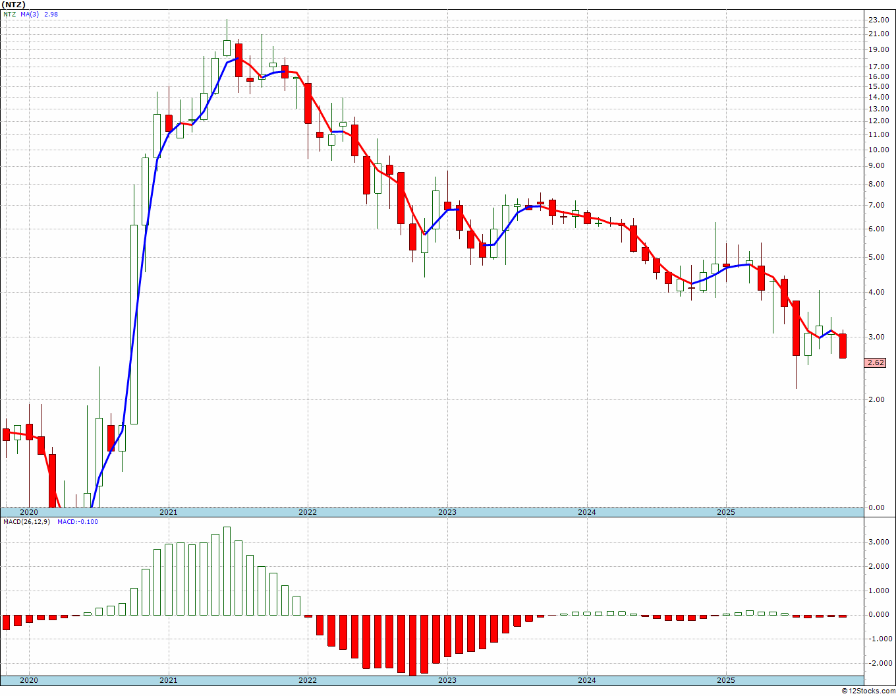Viewport: 896px width, 696px height.
Task: Click the 1.000 MACD axis label
Action: (x=879, y=591)
